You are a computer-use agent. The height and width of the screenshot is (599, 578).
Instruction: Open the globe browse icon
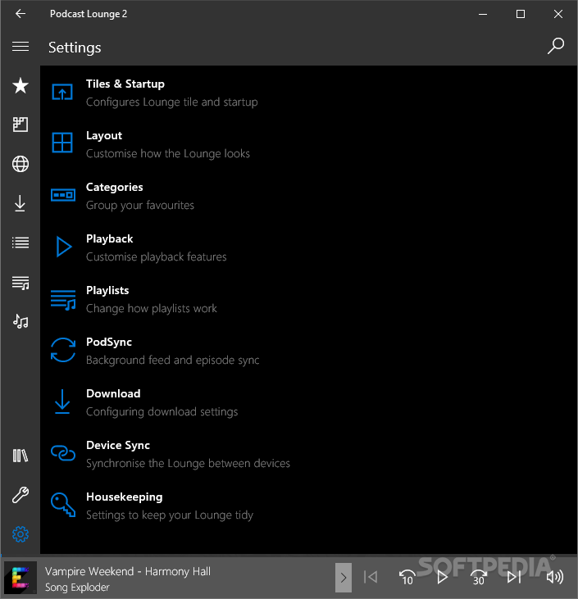tap(20, 164)
